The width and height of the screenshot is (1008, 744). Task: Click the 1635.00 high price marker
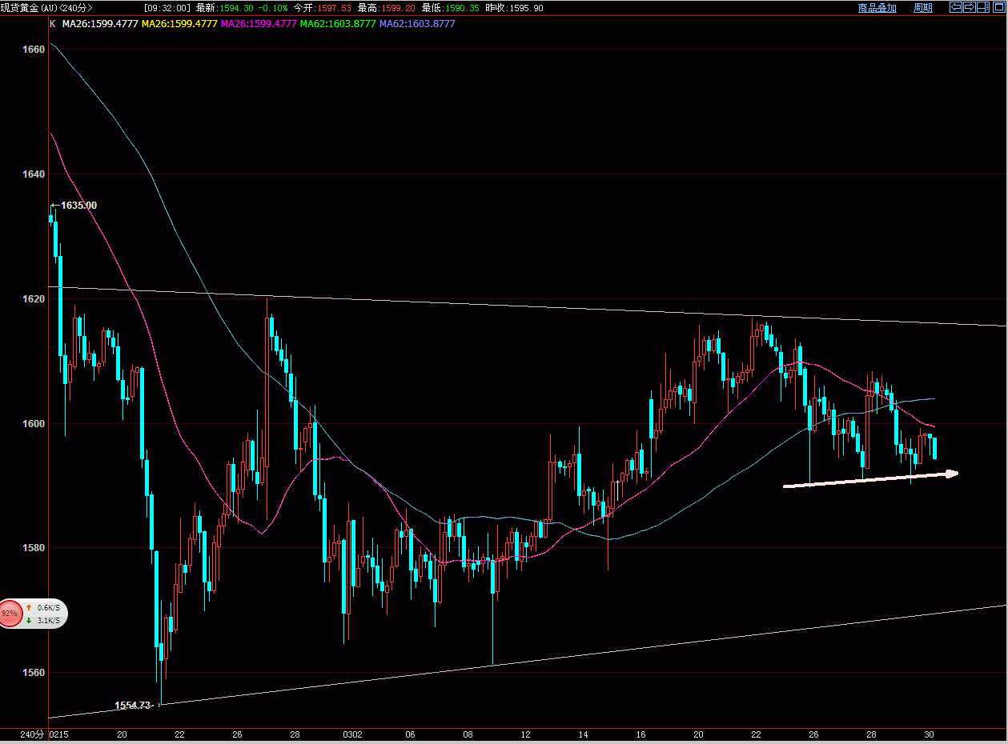78,206
